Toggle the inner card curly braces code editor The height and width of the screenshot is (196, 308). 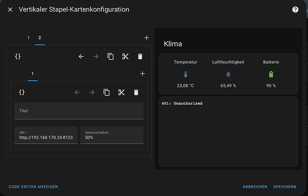22,92
